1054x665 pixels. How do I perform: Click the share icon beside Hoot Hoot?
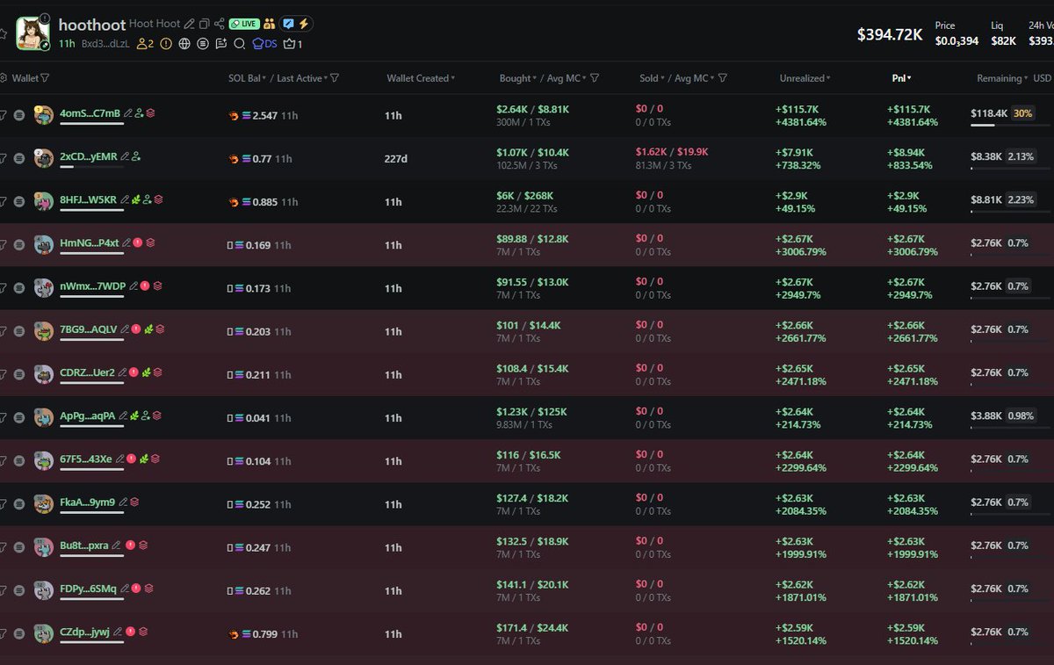(219, 25)
